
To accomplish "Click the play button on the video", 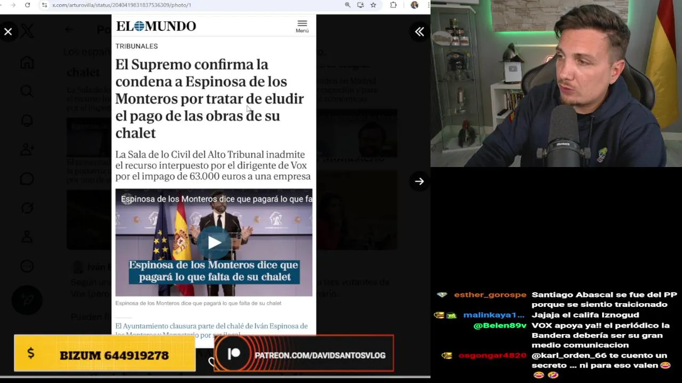I will point(214,243).
